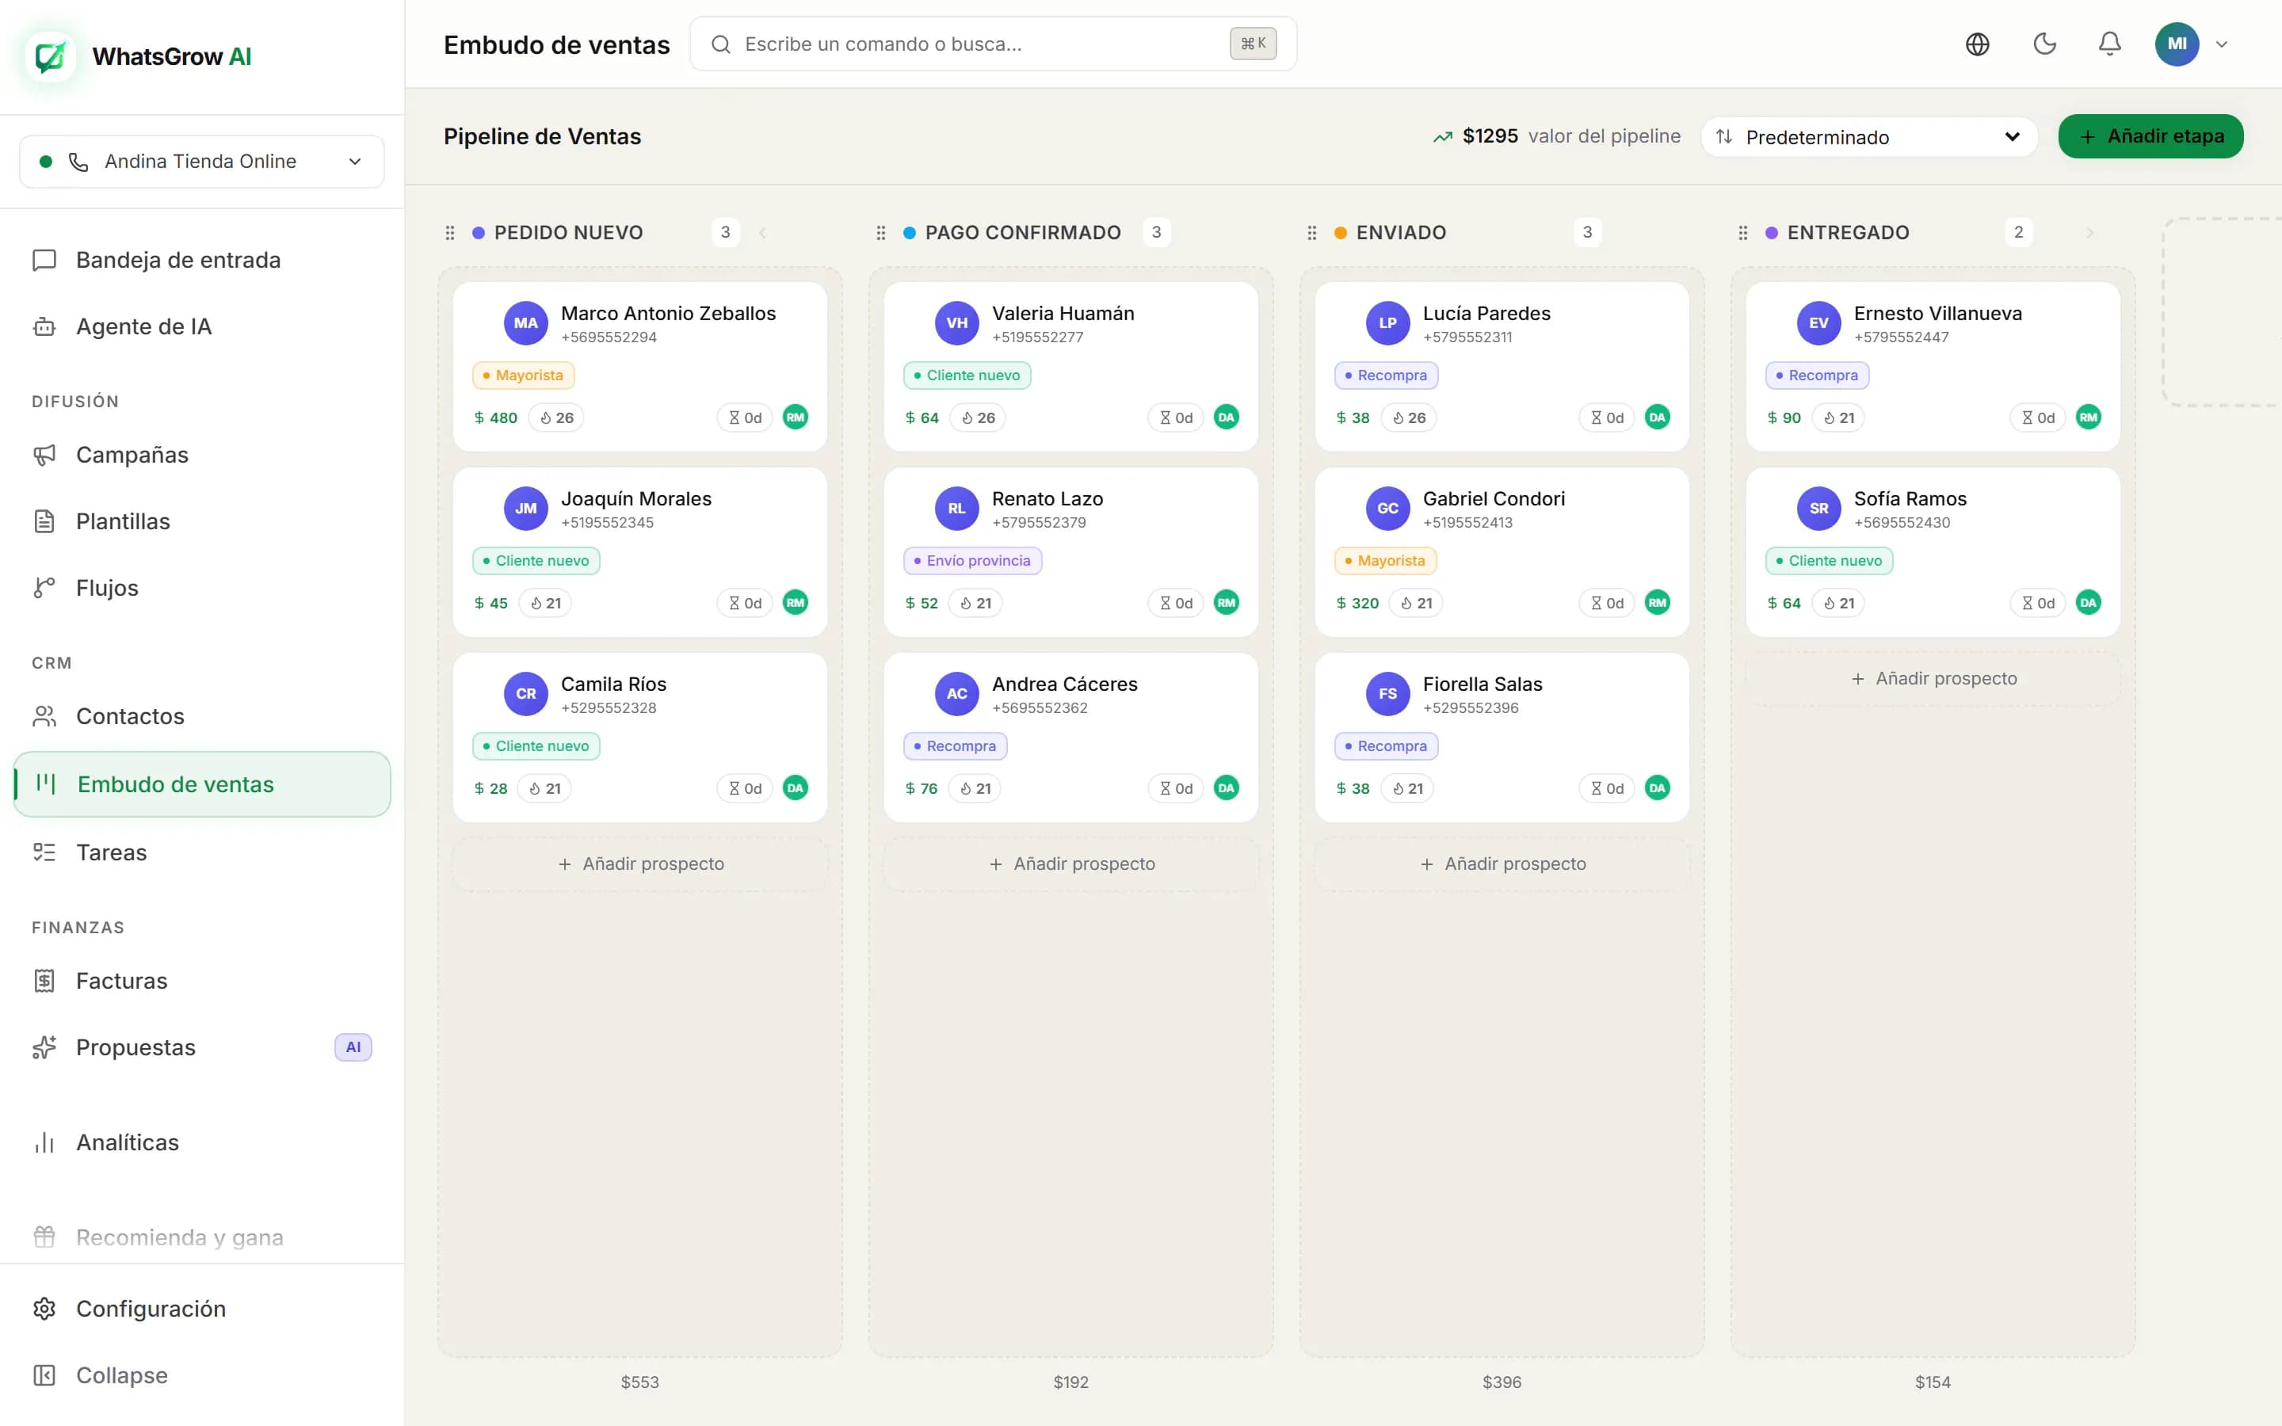Open Valeria Huamán card

1071,366
